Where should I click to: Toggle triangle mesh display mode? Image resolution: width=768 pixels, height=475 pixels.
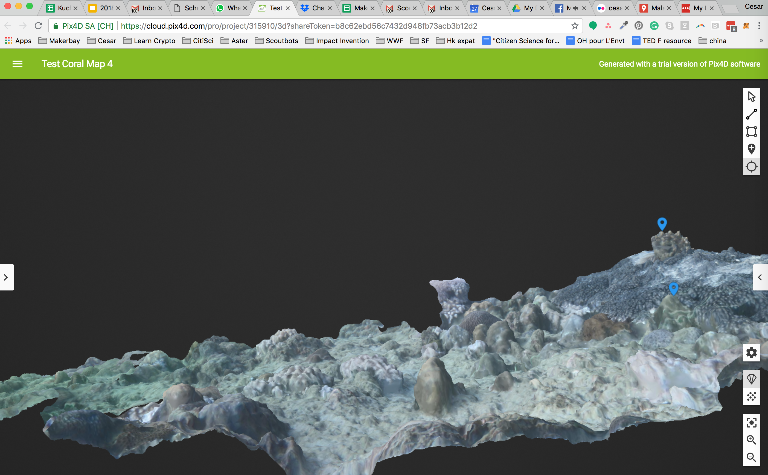coord(752,379)
